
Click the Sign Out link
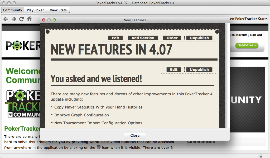tap(256, 35)
